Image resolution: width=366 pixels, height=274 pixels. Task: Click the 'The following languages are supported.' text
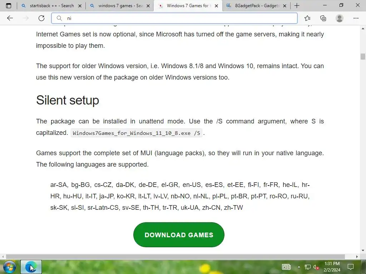[93, 164]
